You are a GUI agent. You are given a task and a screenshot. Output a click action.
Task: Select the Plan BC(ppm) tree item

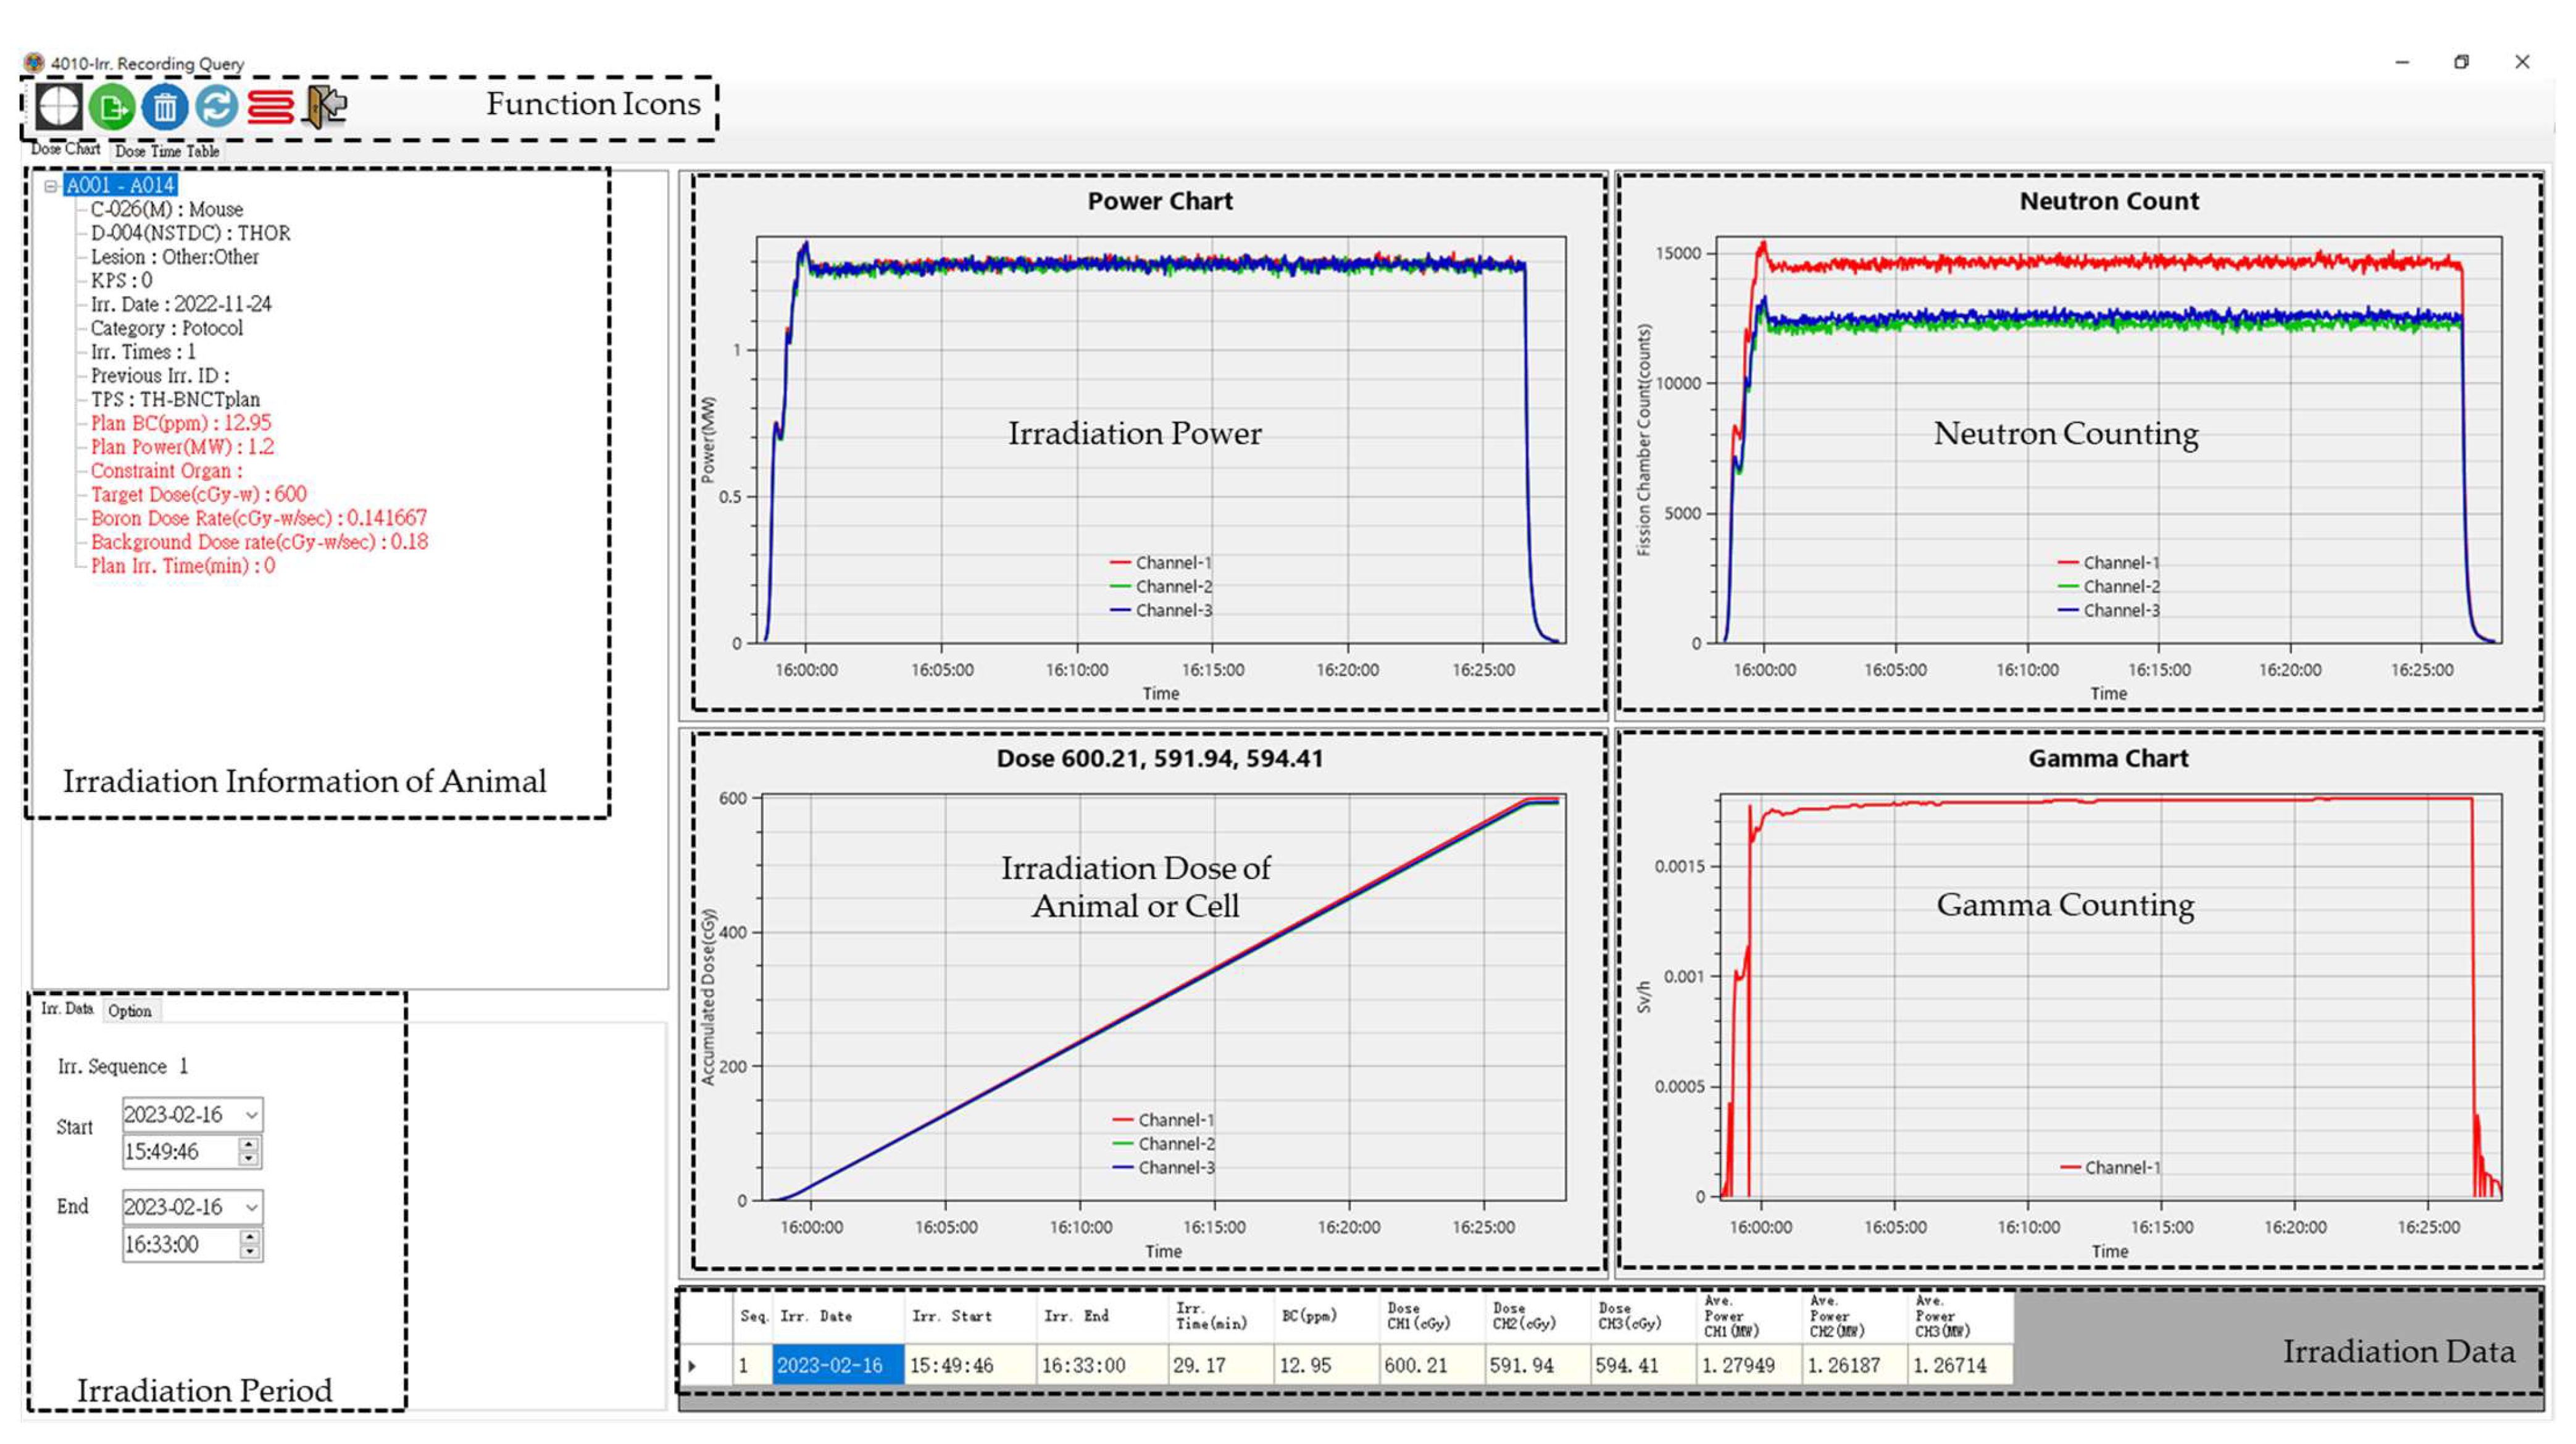pyautogui.click(x=181, y=423)
